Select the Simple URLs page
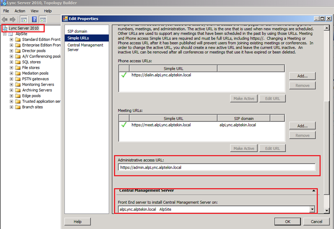334x229 pixels. [x=87, y=38]
